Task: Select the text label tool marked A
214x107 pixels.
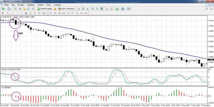Action: [35, 13]
